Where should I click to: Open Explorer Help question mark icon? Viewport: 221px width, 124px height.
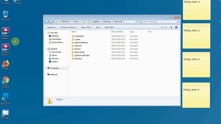(176, 27)
